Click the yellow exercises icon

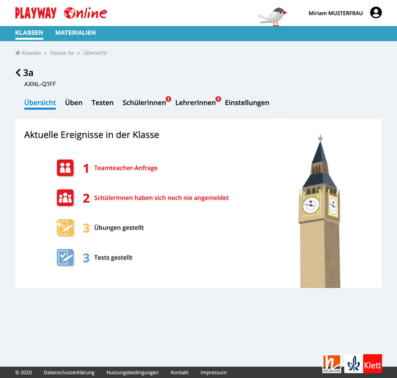point(65,228)
